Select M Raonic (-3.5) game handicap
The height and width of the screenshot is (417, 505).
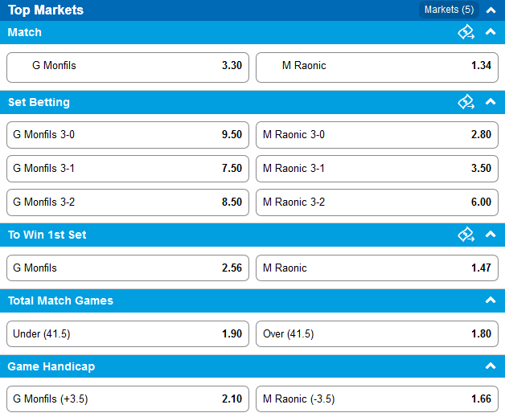(377, 399)
